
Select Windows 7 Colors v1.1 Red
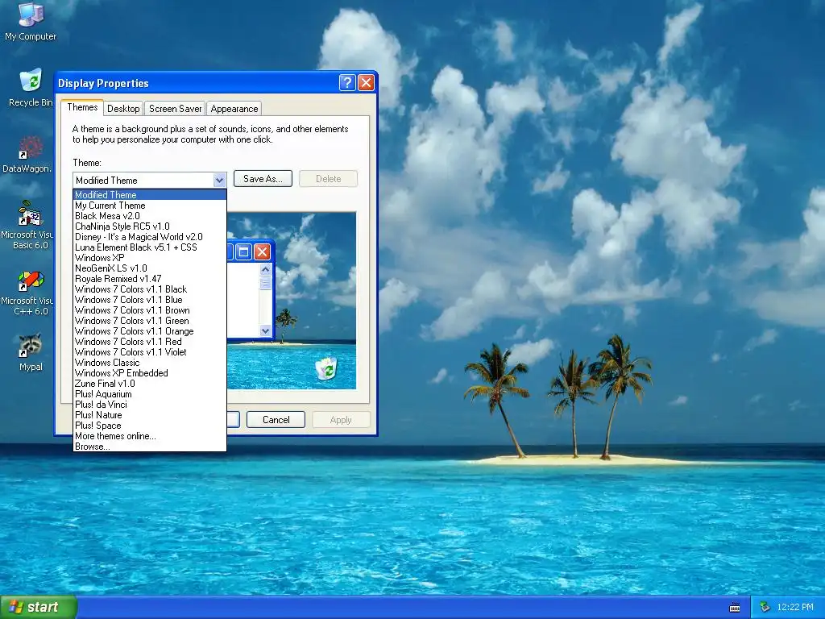click(x=149, y=342)
